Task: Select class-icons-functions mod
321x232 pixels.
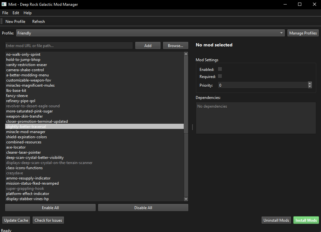Action: (94, 168)
